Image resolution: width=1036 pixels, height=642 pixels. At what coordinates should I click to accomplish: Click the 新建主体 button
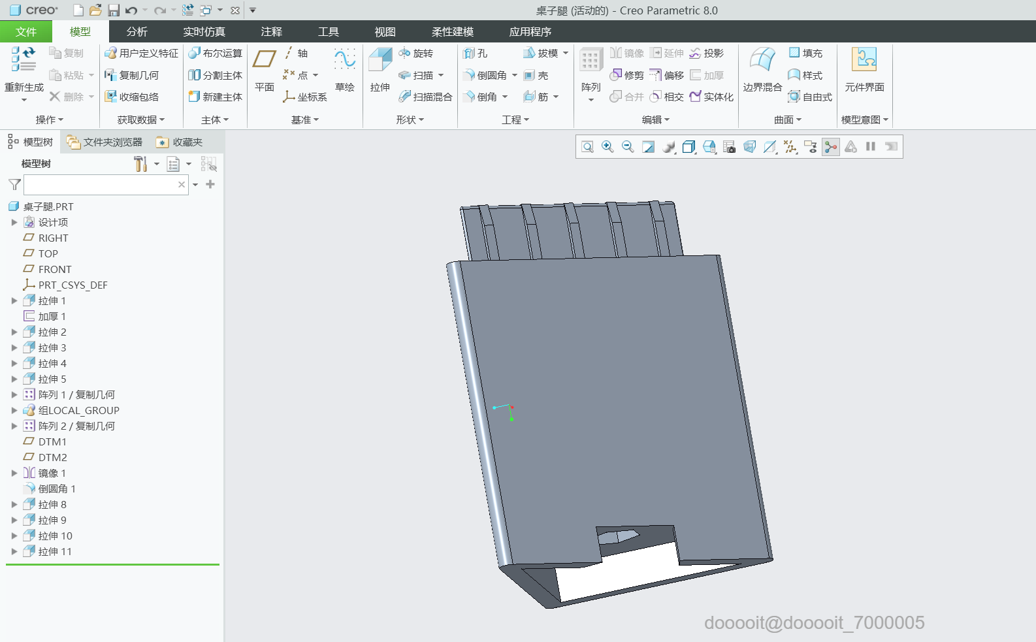[x=216, y=97]
